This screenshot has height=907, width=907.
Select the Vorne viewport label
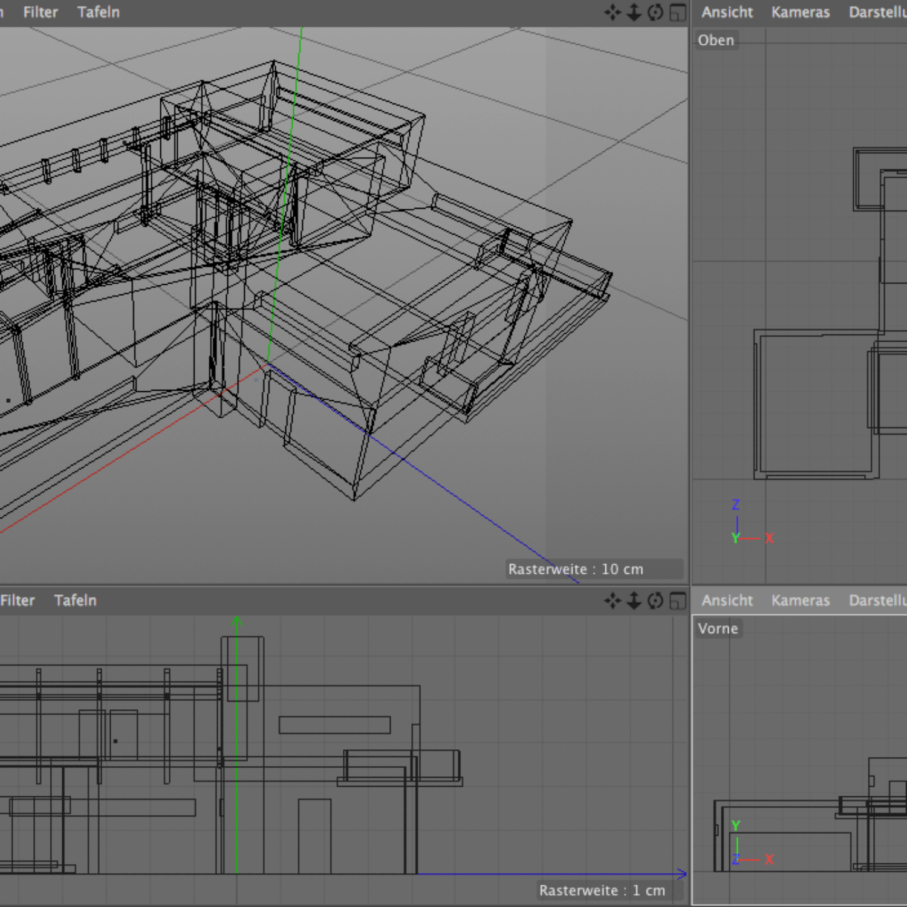click(x=718, y=629)
